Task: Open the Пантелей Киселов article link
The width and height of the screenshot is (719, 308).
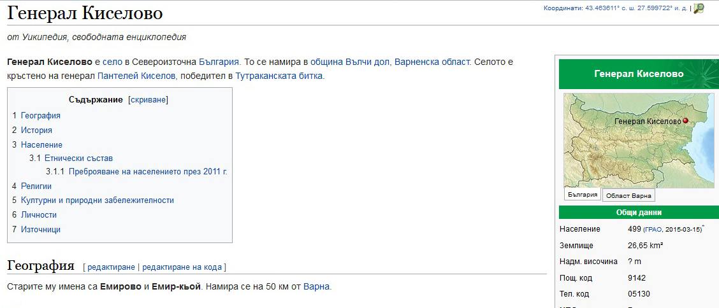Action: [x=136, y=76]
